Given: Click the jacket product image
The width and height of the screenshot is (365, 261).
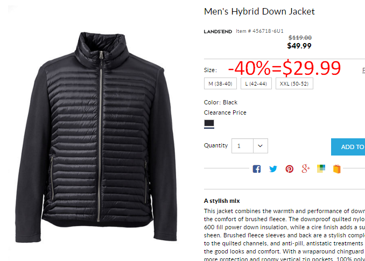Looking at the screenshot, I should 96,137.
